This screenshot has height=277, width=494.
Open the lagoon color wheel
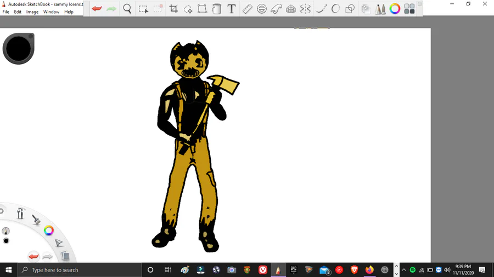[x=48, y=230]
